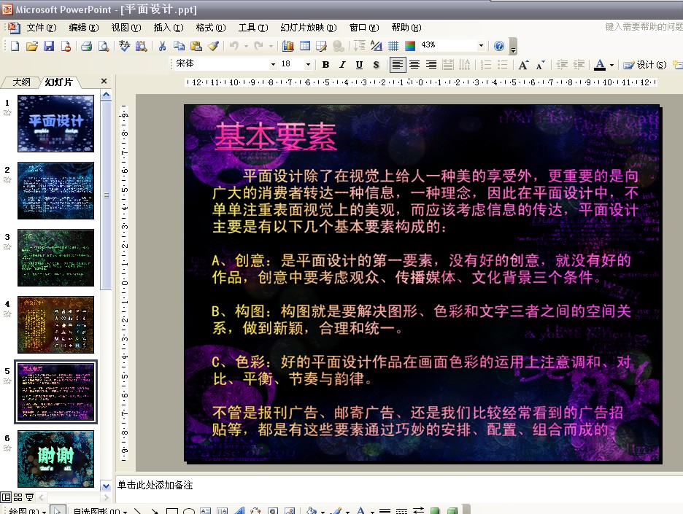Save the presentation with floppy disk icon
Viewport: 683px width, 514px height.
(49, 46)
